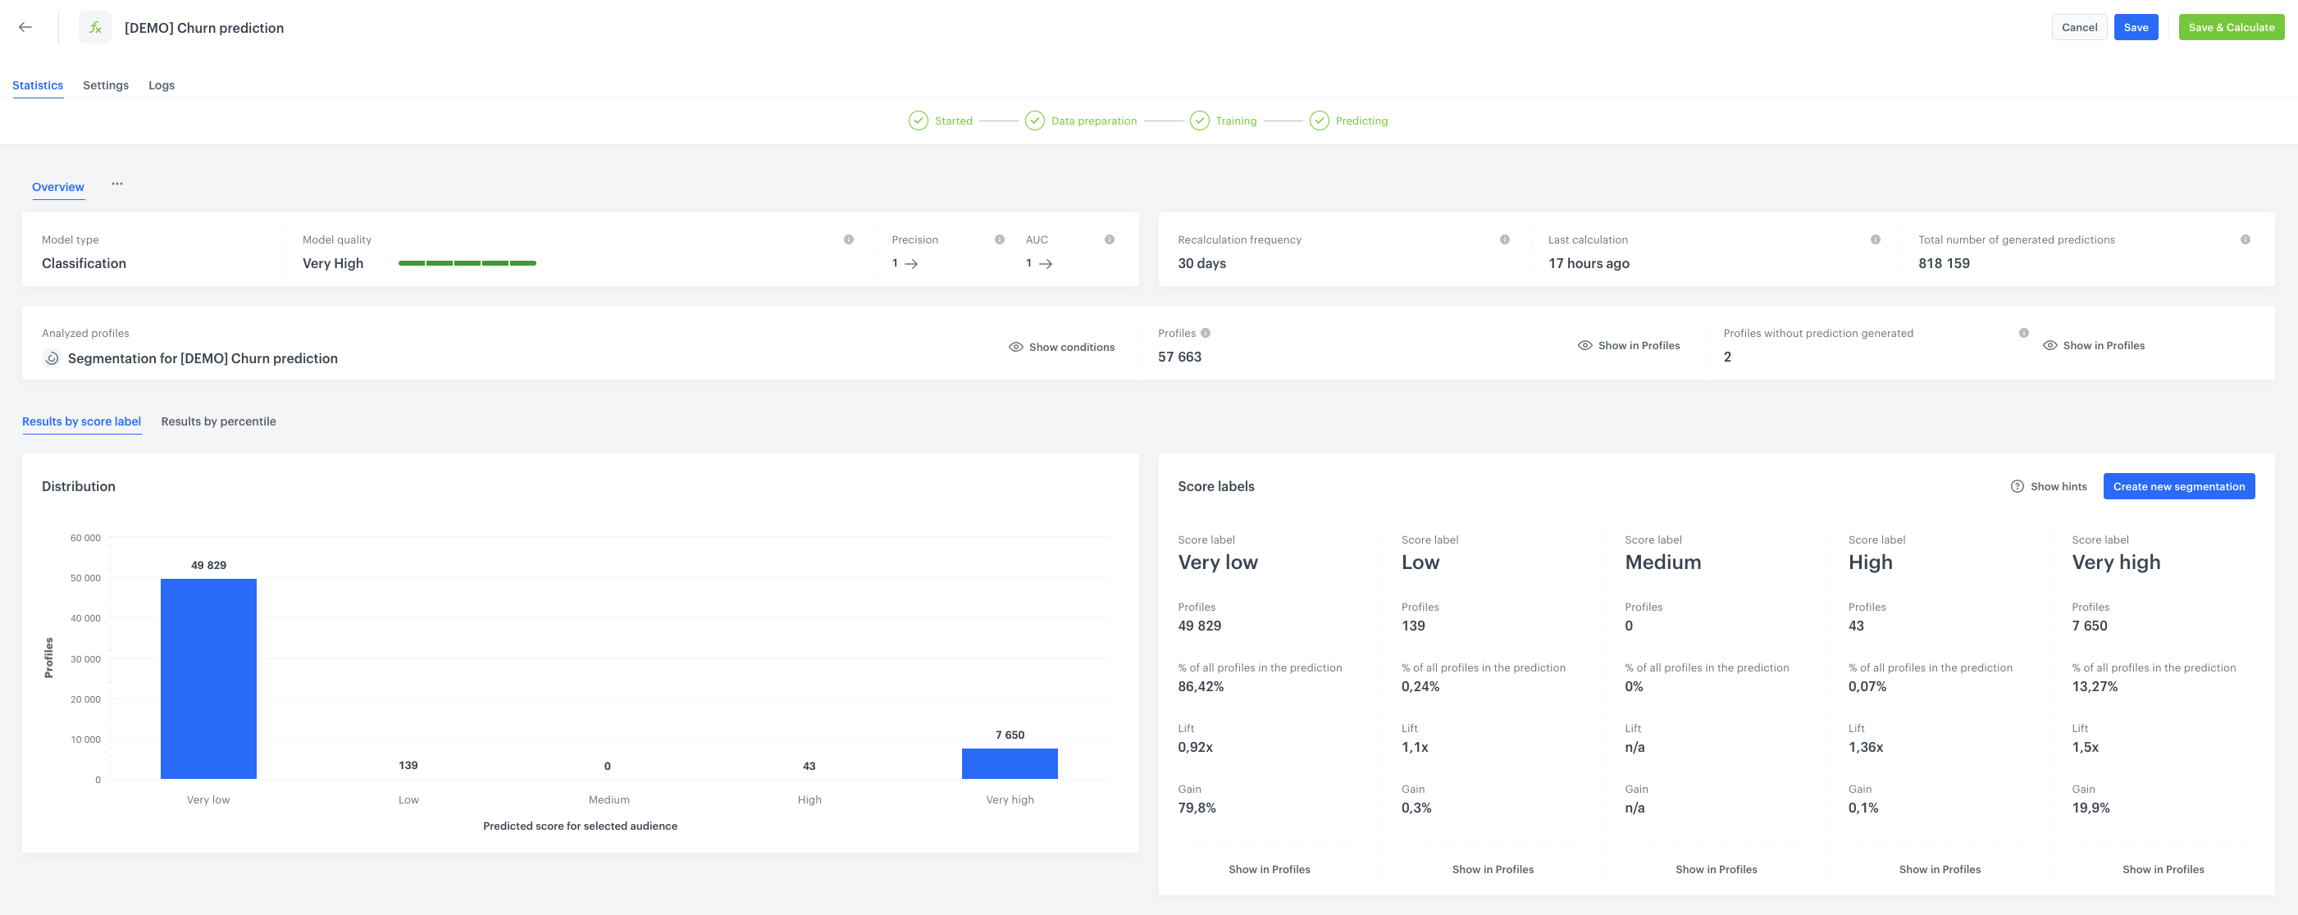The width and height of the screenshot is (2298, 915).
Task: Open the three-dots menu next to Overview
Action: point(116,184)
